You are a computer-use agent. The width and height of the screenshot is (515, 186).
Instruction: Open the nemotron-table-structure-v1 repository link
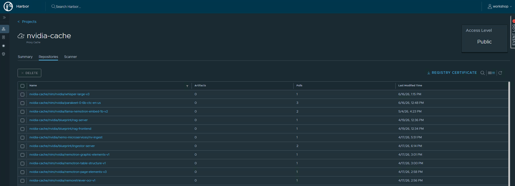point(68,163)
